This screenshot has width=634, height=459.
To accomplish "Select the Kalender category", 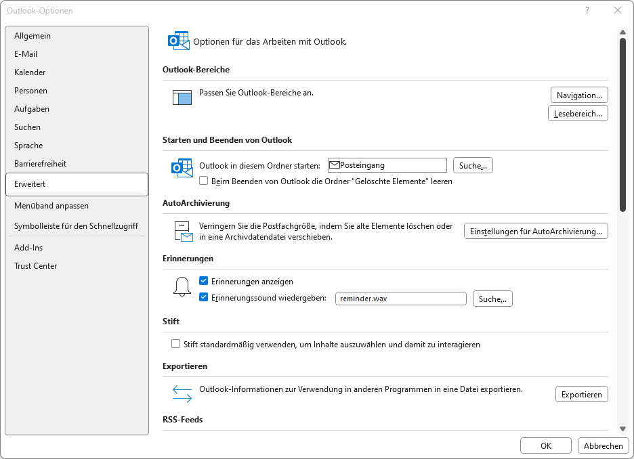I will (x=77, y=72).
